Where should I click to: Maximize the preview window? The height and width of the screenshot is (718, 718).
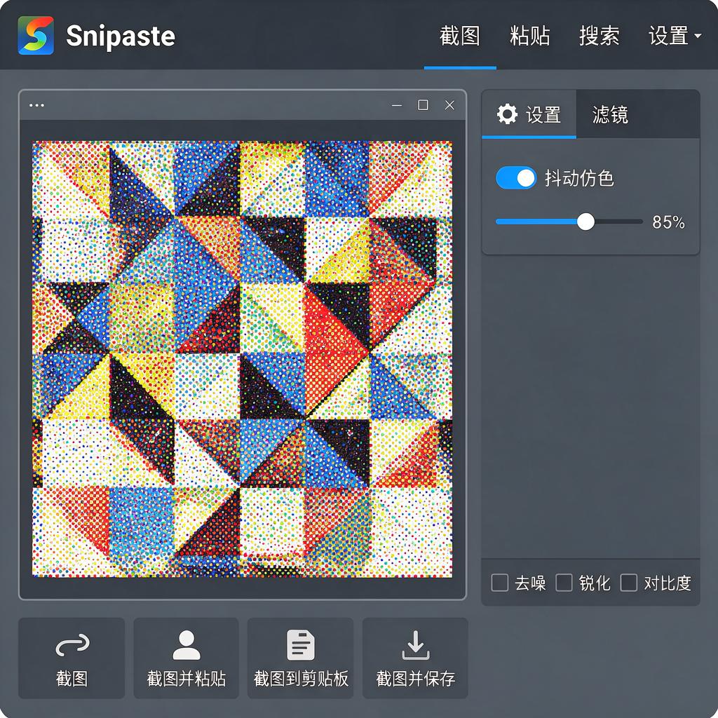[x=423, y=105]
